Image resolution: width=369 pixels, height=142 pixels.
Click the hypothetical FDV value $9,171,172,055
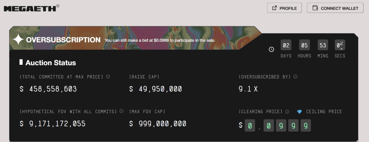click(x=53, y=124)
